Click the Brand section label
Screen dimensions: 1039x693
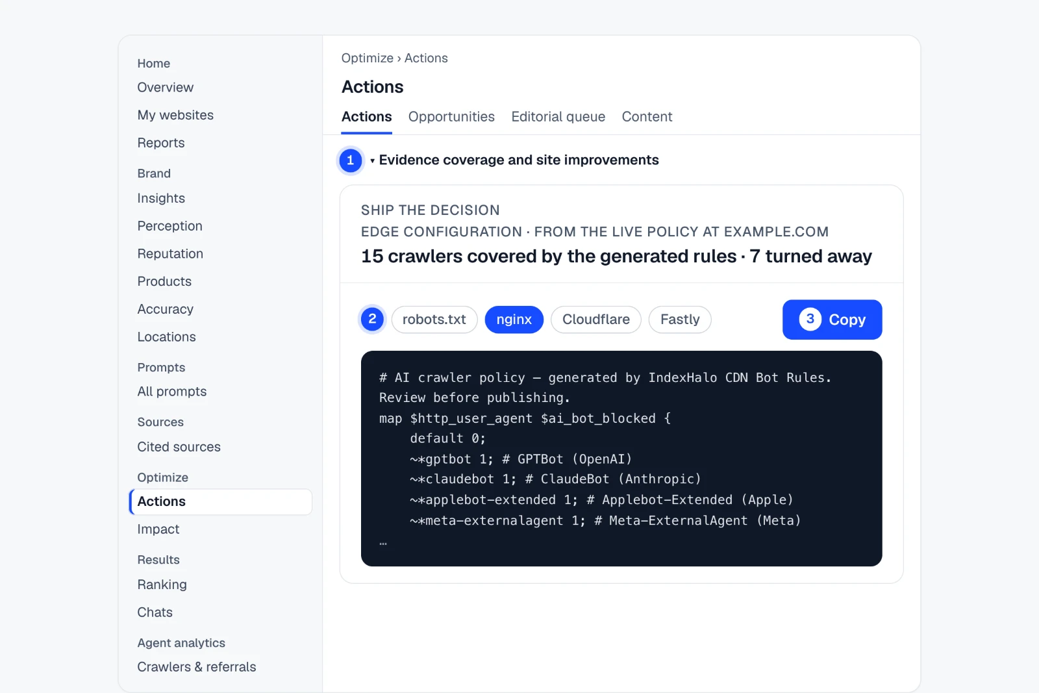[154, 173]
